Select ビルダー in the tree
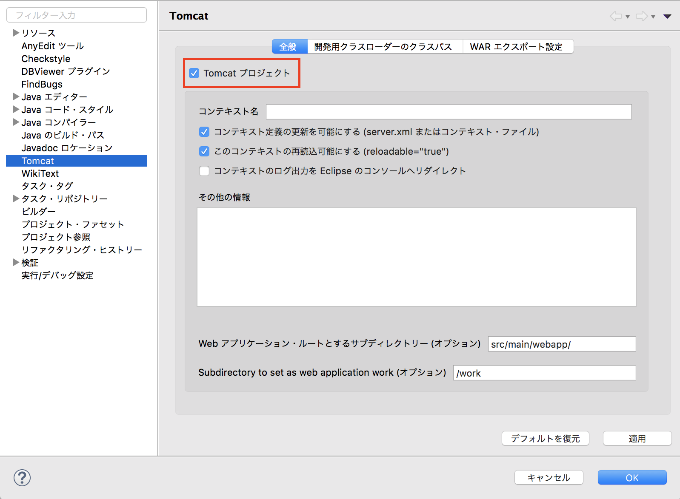The image size is (680, 499). click(38, 212)
